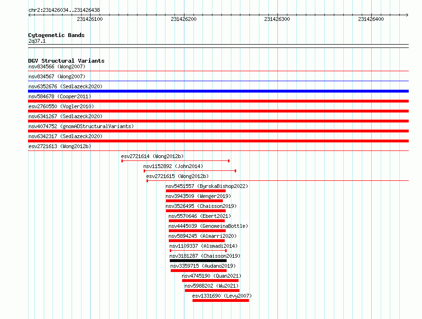The height and width of the screenshot is (319, 422).
Task: Click the black nsv3181287 (Chaisson2019) bar
Action: coord(198,261)
